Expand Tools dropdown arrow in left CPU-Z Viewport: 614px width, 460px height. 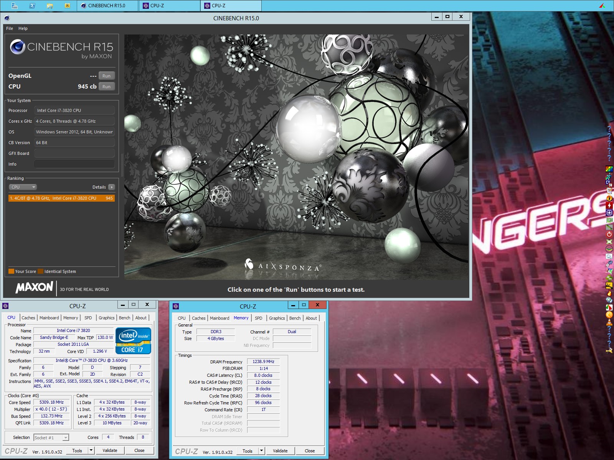pyautogui.click(x=91, y=450)
